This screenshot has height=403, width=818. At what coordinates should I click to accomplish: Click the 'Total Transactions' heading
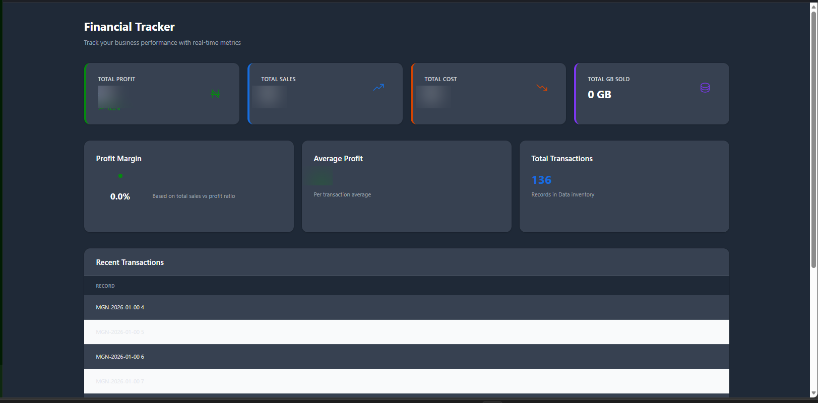coord(562,158)
